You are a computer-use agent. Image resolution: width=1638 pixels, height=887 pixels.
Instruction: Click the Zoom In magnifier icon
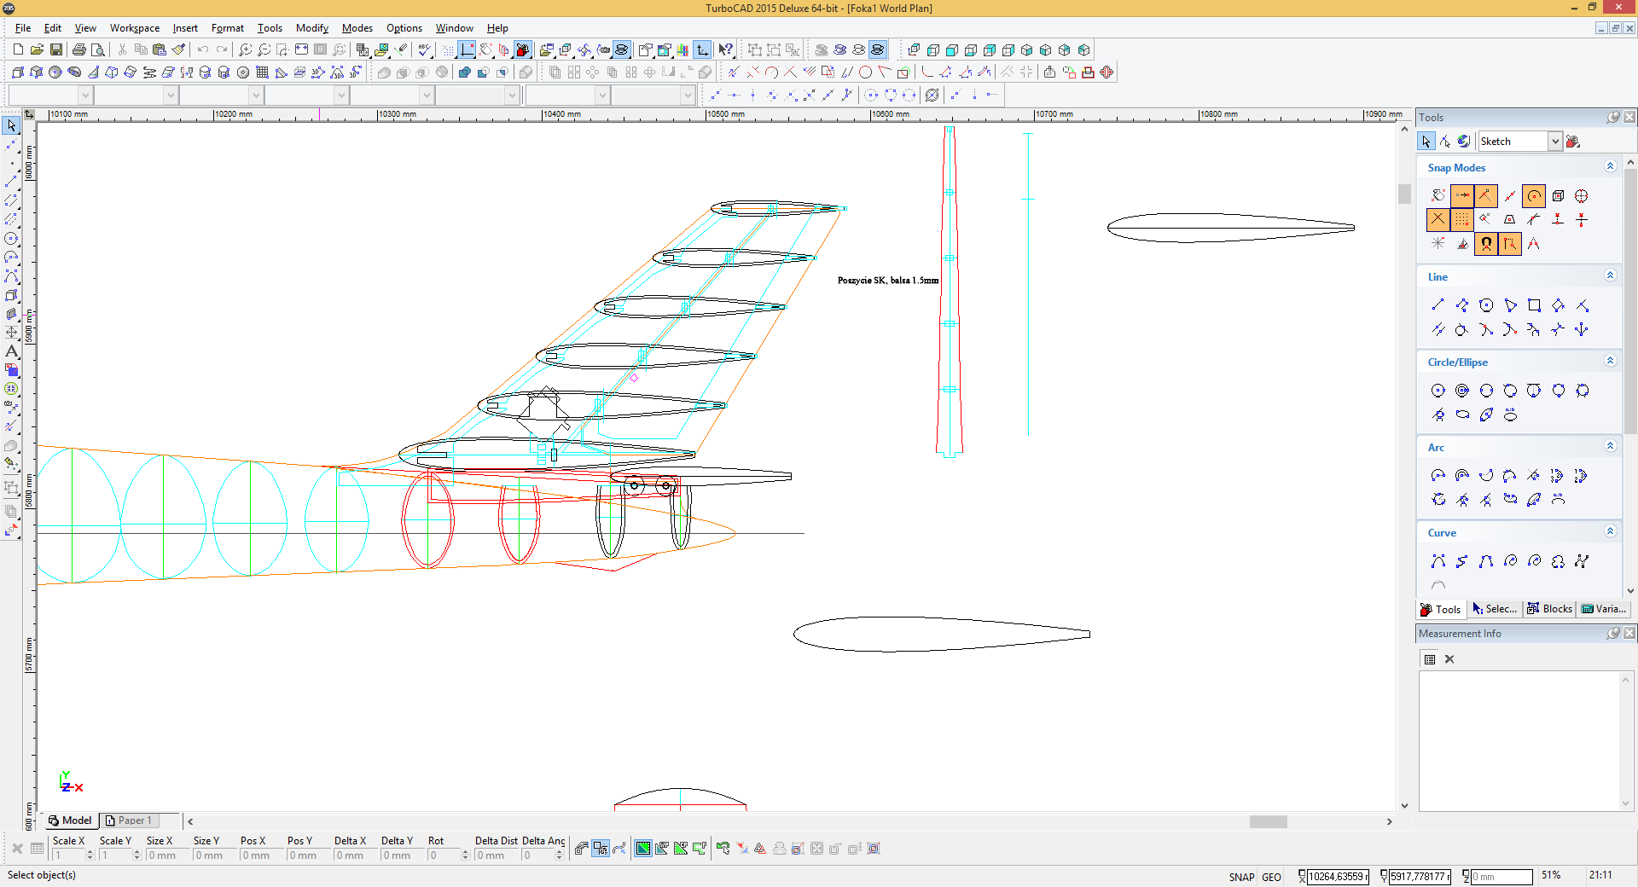tap(245, 50)
